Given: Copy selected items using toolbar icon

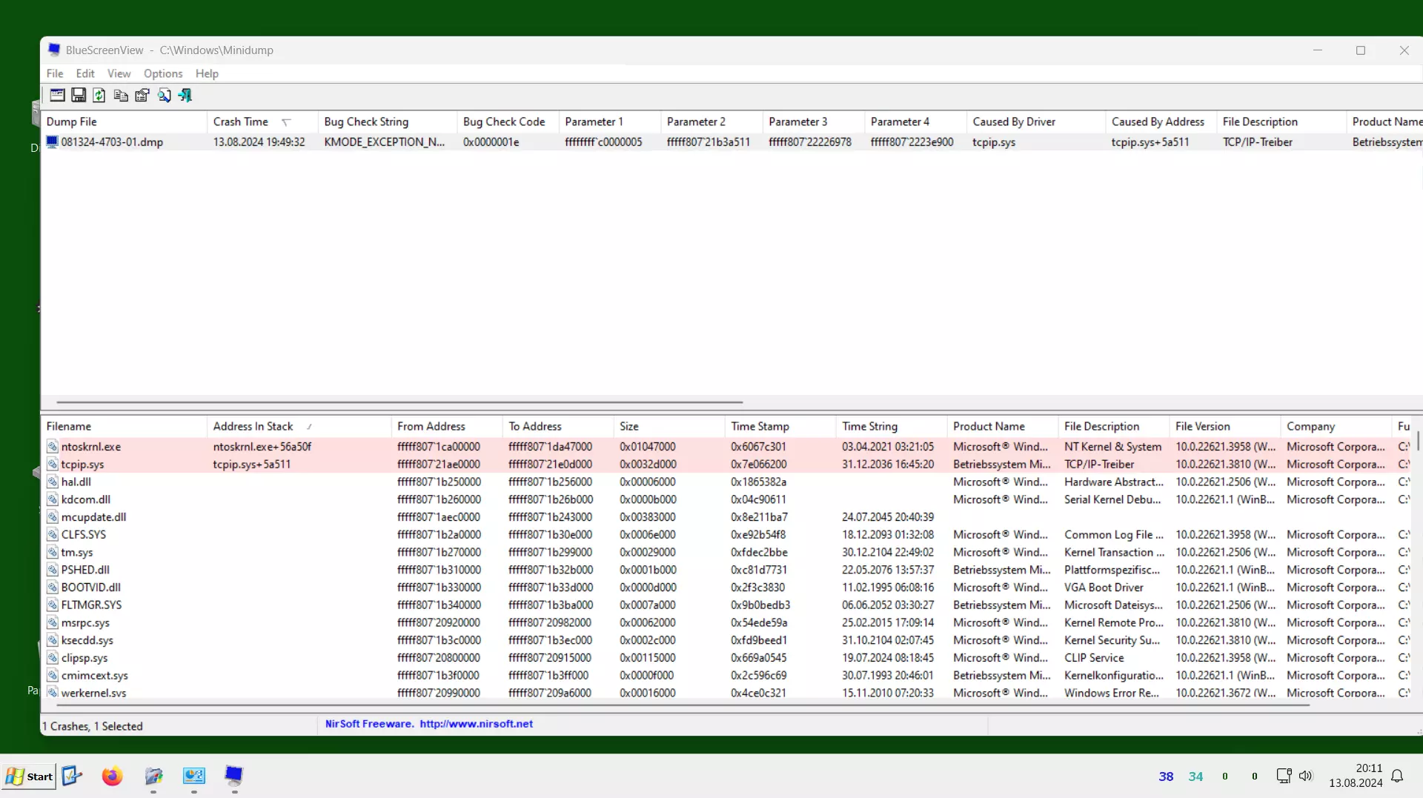Looking at the screenshot, I should 121,95.
